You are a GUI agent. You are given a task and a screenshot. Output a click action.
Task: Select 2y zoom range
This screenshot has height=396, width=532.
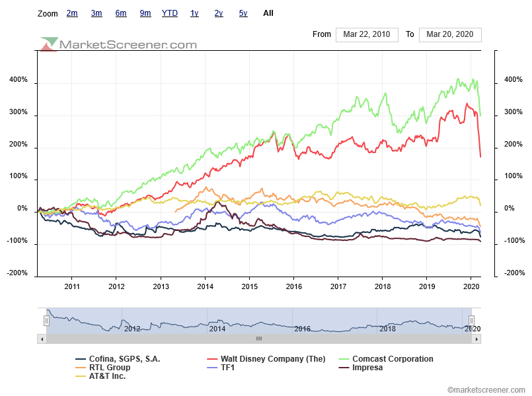pyautogui.click(x=219, y=13)
